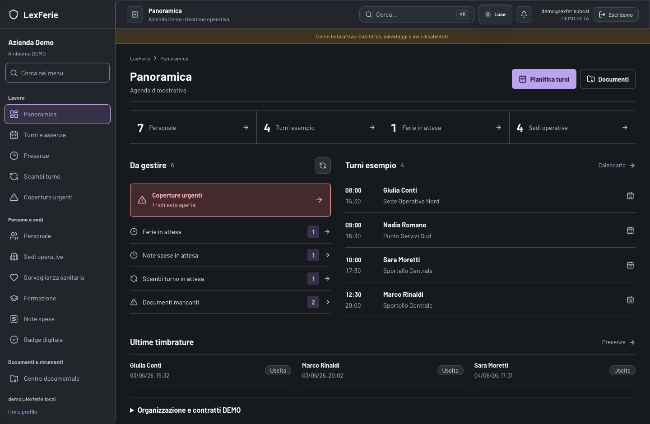Image resolution: width=650 pixels, height=424 pixels.
Task: Open the Documenti button
Action: coord(608,79)
